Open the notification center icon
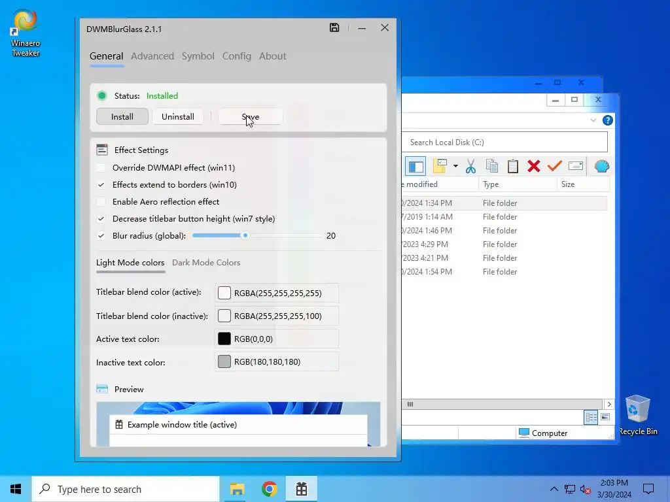Viewport: 670px width, 502px height. [648, 489]
